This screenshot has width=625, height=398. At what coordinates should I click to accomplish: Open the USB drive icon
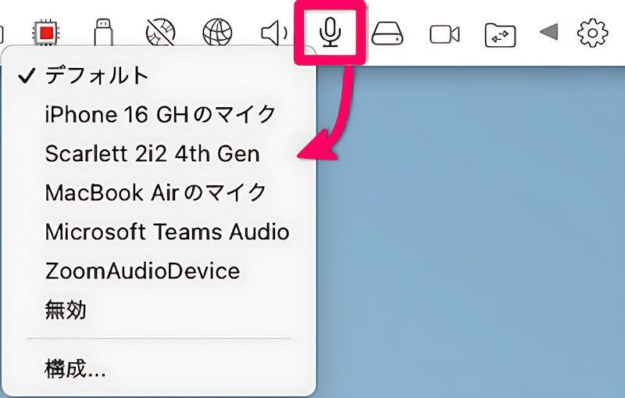[104, 32]
